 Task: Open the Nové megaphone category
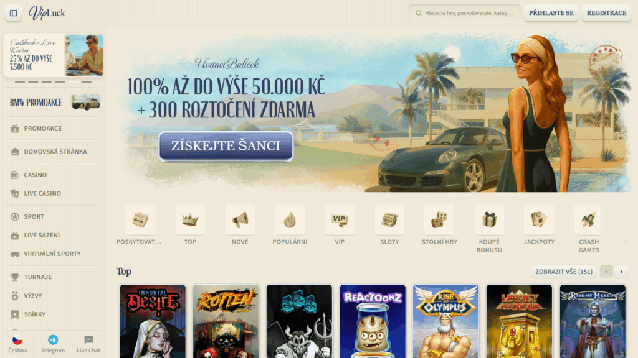click(240, 219)
